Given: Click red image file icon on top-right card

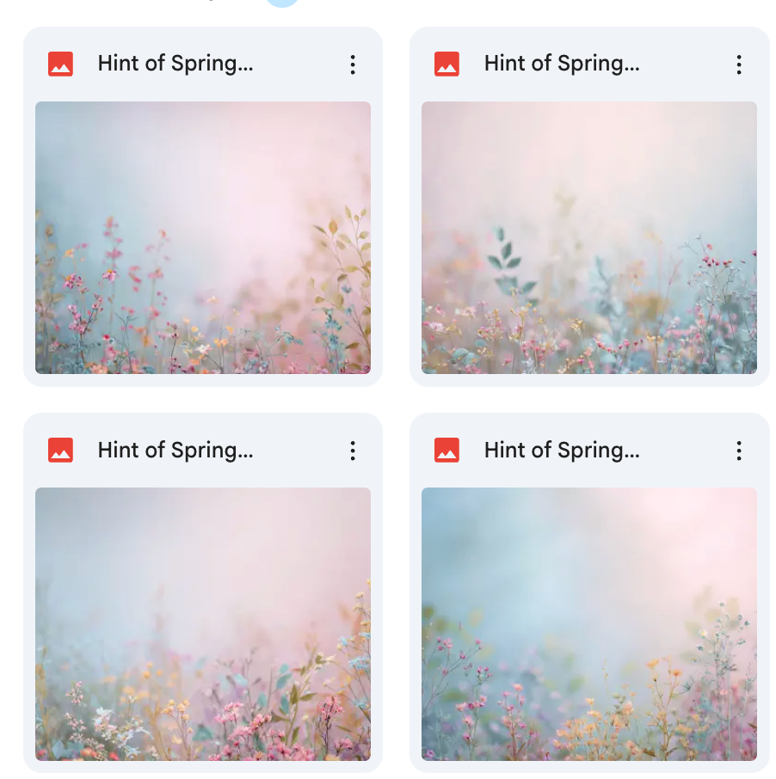Looking at the screenshot, I should pyautogui.click(x=447, y=64).
